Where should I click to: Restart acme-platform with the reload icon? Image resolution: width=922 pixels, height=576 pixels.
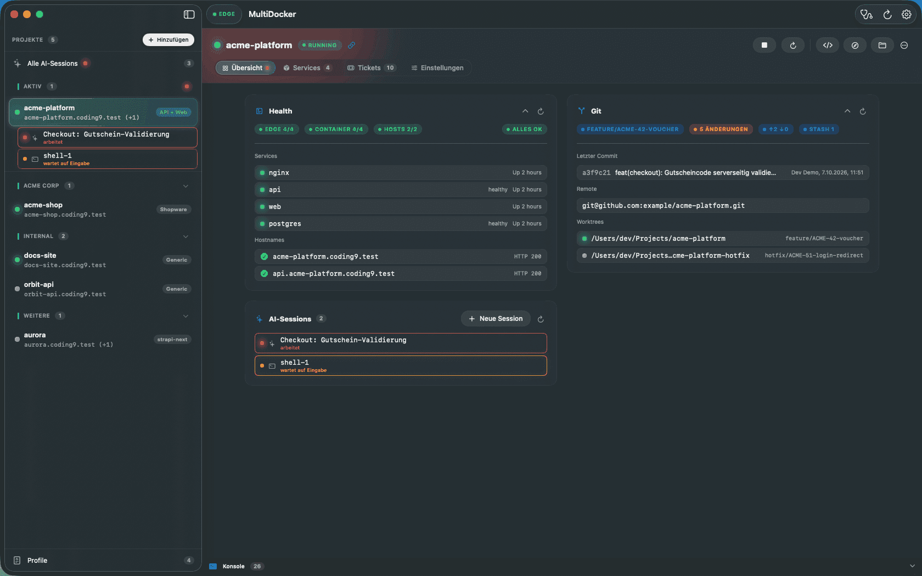tap(792, 45)
